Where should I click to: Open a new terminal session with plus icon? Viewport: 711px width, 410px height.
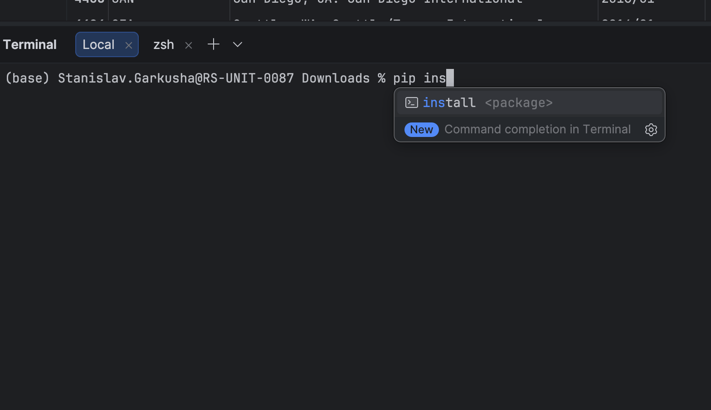213,44
